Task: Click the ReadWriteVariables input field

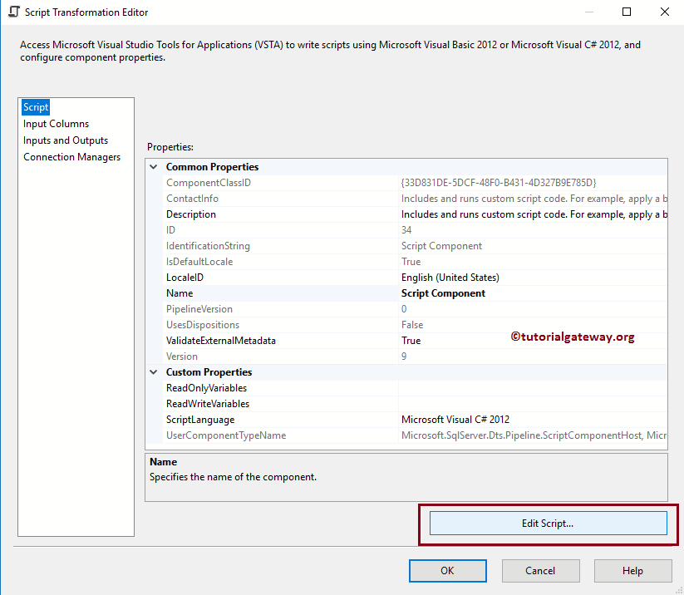Action: point(499,403)
